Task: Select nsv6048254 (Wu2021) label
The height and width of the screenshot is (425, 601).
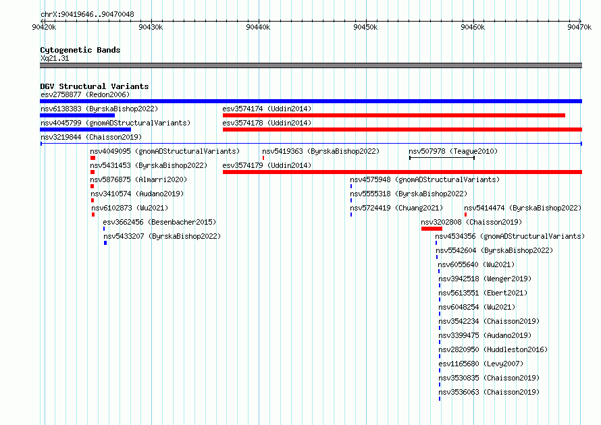Action: (477, 307)
